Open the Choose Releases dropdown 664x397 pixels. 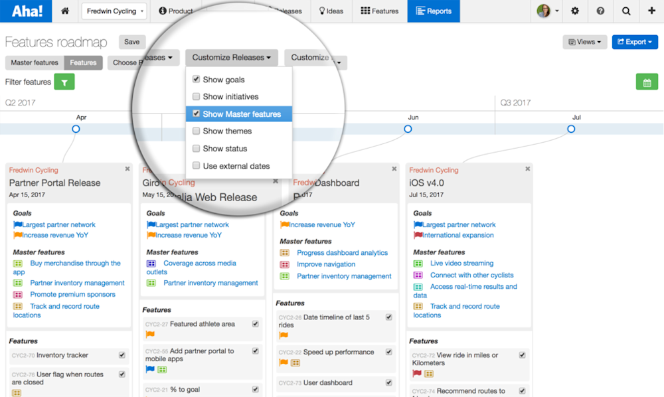143,58
